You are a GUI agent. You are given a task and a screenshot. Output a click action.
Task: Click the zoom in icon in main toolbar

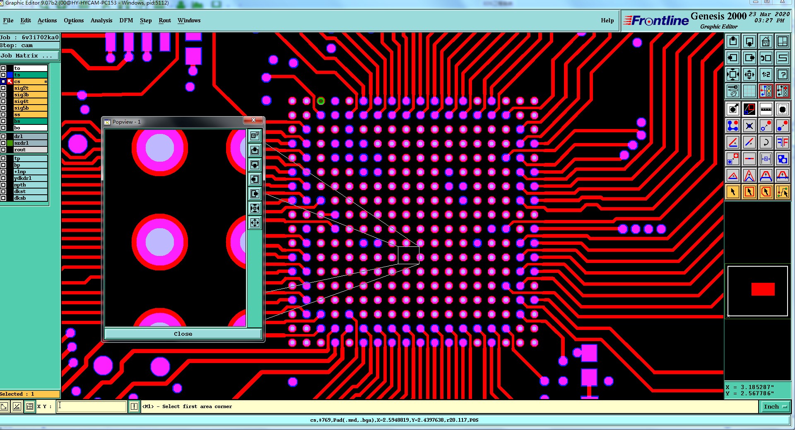733,74
